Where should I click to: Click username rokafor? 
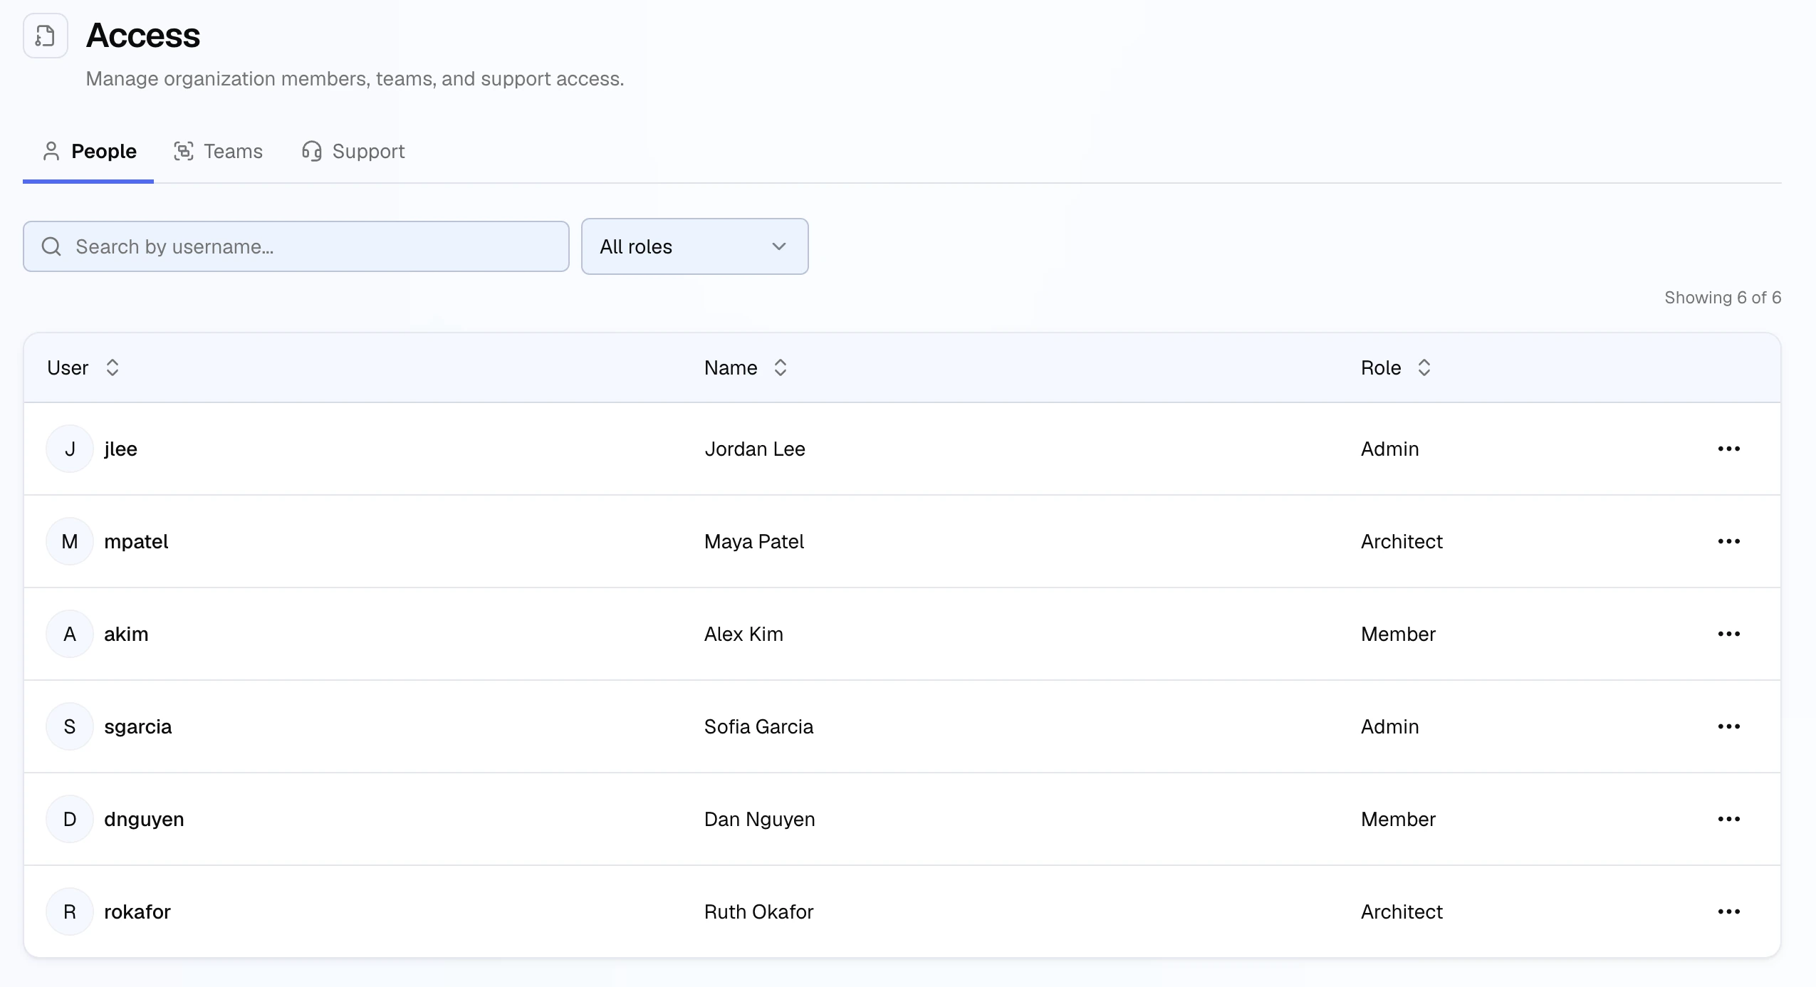tap(137, 912)
